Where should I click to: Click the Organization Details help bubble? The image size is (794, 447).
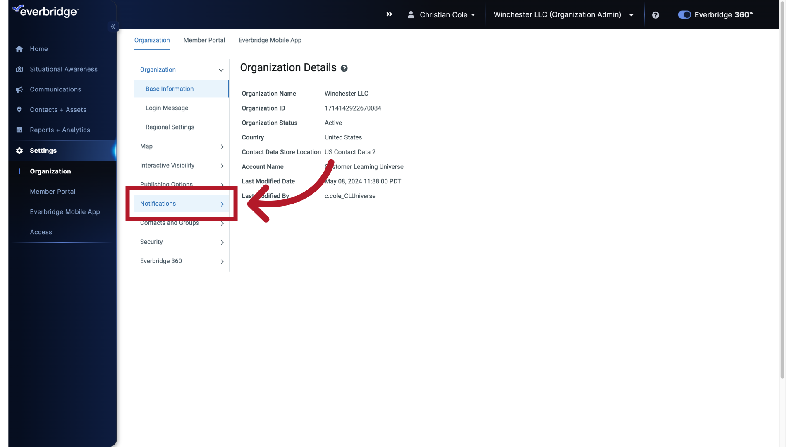click(x=344, y=68)
